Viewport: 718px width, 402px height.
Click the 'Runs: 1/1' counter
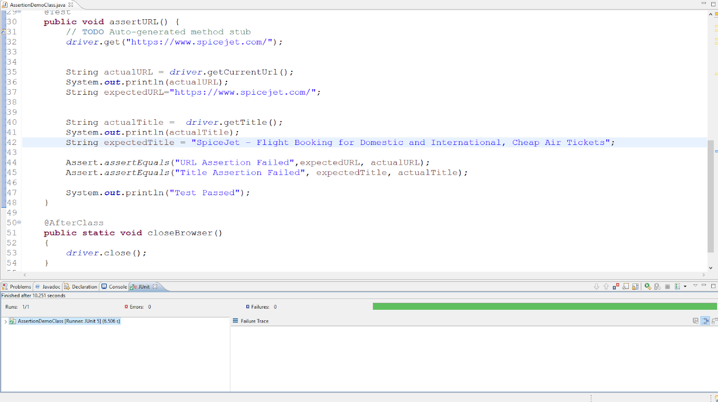[x=18, y=307]
